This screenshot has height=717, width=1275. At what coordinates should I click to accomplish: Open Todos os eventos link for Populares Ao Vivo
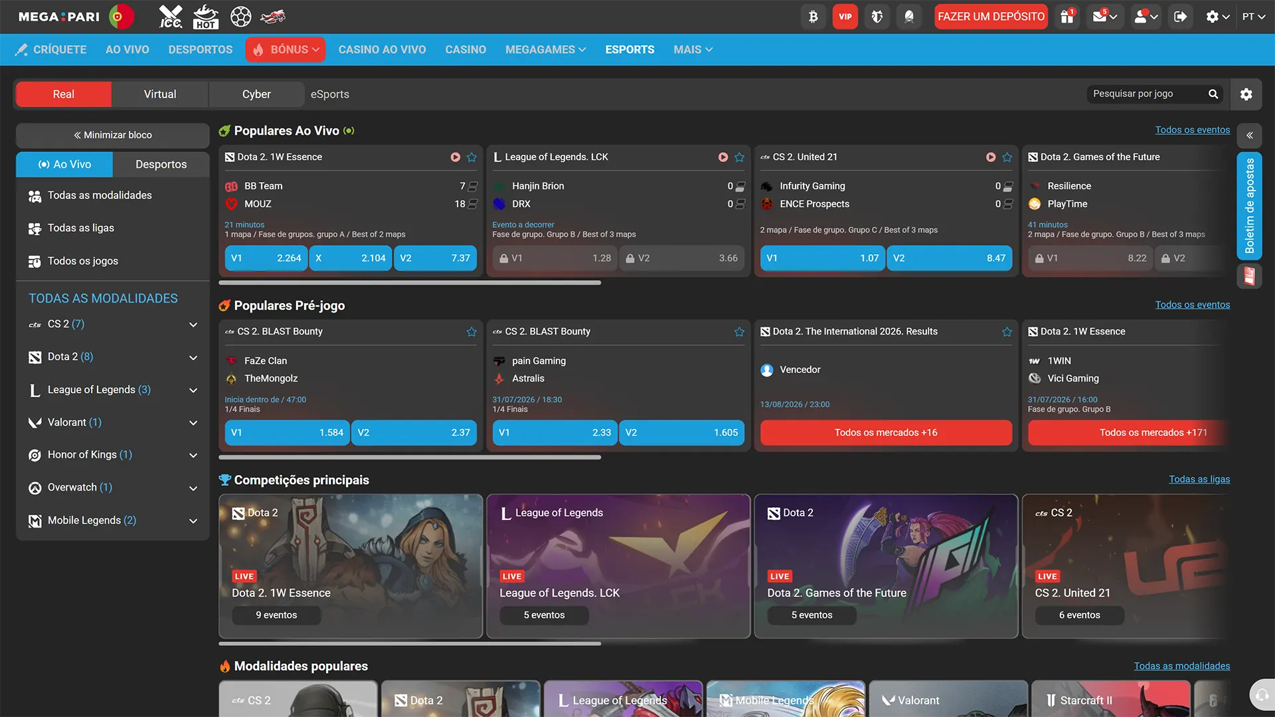click(x=1192, y=130)
